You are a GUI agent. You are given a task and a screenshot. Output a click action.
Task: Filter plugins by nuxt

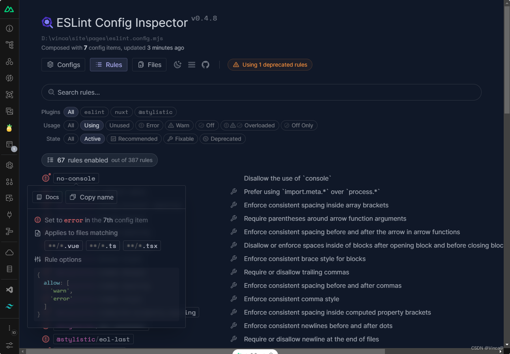[121, 112]
